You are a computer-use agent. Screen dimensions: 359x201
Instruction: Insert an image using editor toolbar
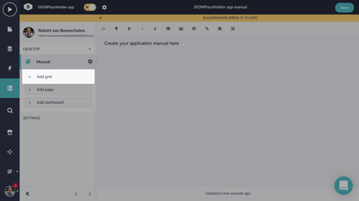(x=181, y=29)
